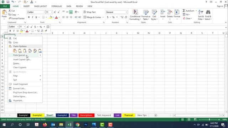Screen dimensions: 228x128
Task: Open Sort & Filter in Editing group
Action: tap(201, 15)
